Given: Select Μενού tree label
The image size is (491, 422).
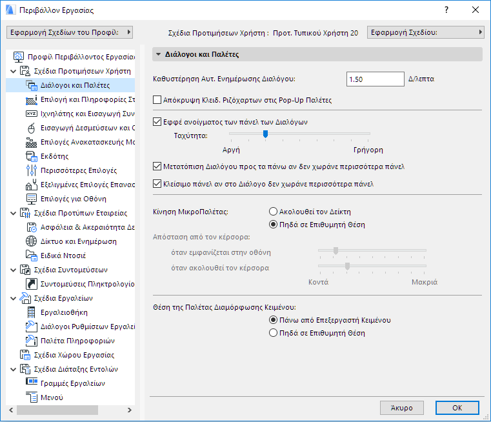Looking at the screenshot, I should pyautogui.click(x=52, y=397).
